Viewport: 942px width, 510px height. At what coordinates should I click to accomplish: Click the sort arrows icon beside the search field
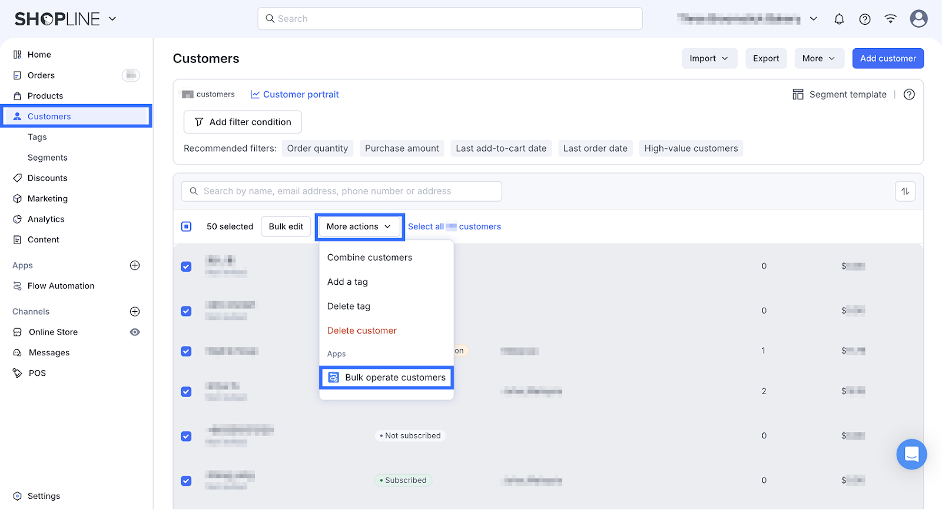point(905,191)
